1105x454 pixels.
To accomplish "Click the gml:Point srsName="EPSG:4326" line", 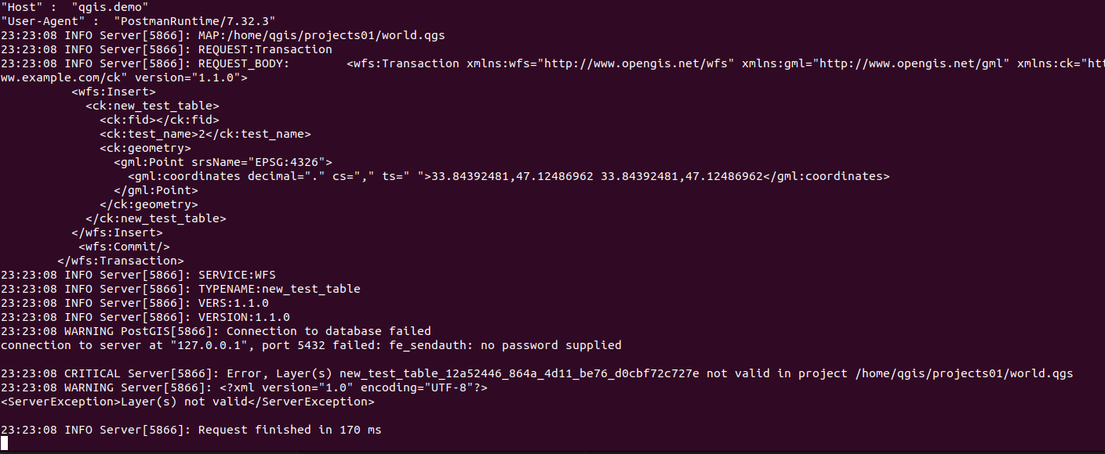I will [223, 162].
